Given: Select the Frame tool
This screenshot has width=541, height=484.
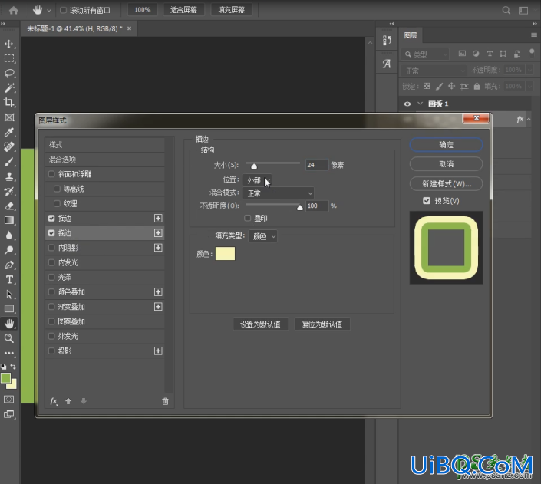Looking at the screenshot, I should pos(9,117).
